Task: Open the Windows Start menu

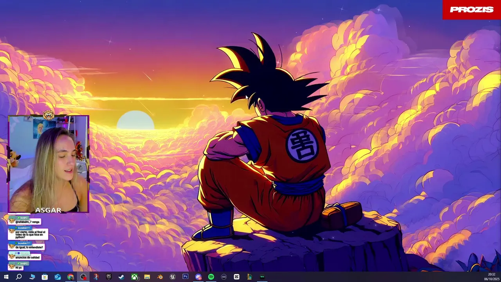Action: coord(6,277)
